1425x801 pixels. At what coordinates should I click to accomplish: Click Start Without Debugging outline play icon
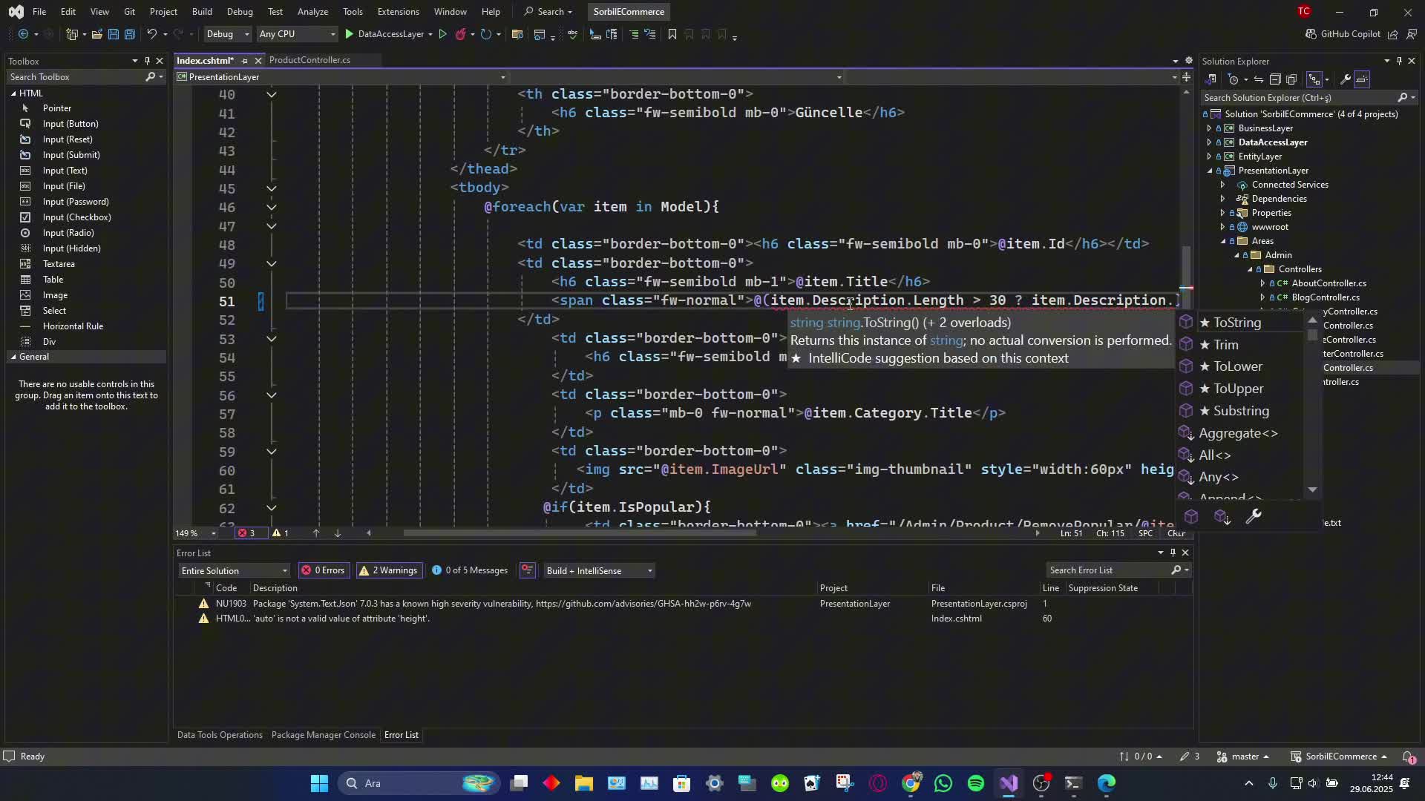point(442,34)
